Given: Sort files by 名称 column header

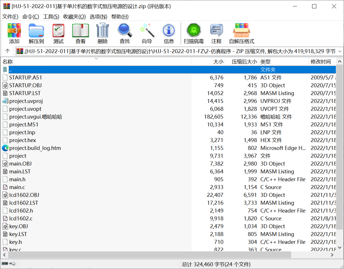Looking at the screenshot, I should pyautogui.click(x=8, y=62).
